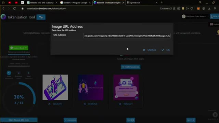Cancel the Image URL Address dialog
This screenshot has width=219, height=123.
pos(149,50)
